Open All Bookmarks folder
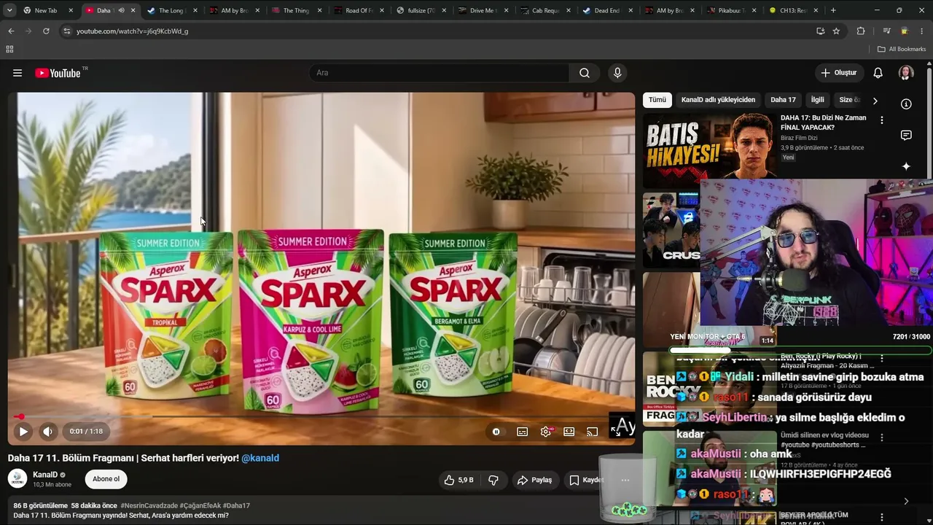The height and width of the screenshot is (525, 933). (902, 49)
